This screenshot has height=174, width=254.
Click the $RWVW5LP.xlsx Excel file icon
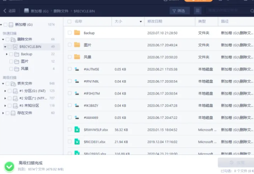coord(77,130)
